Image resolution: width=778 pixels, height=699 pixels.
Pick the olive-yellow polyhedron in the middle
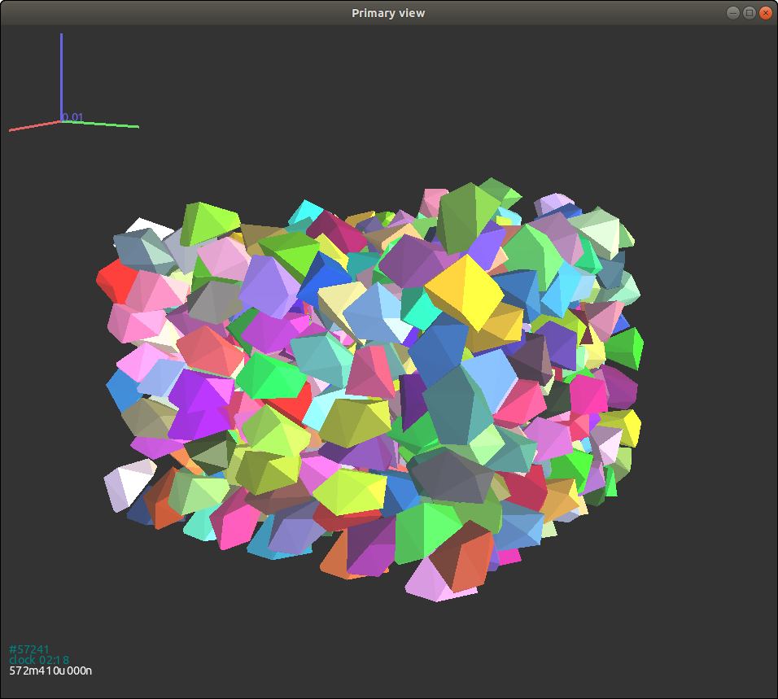(x=353, y=421)
